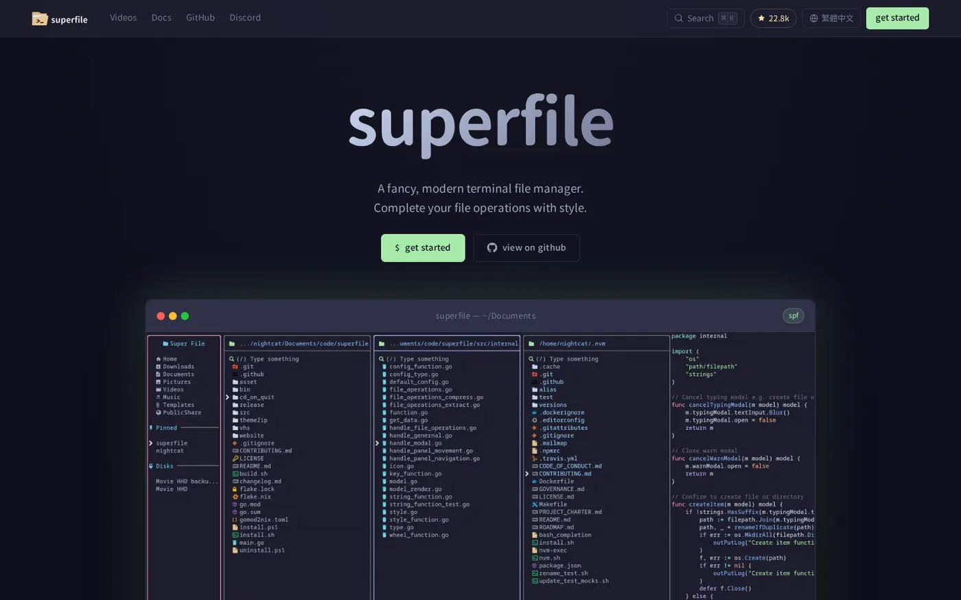Click the icon beside 'Makefile'
The width and height of the screenshot is (961, 600).
535,504
